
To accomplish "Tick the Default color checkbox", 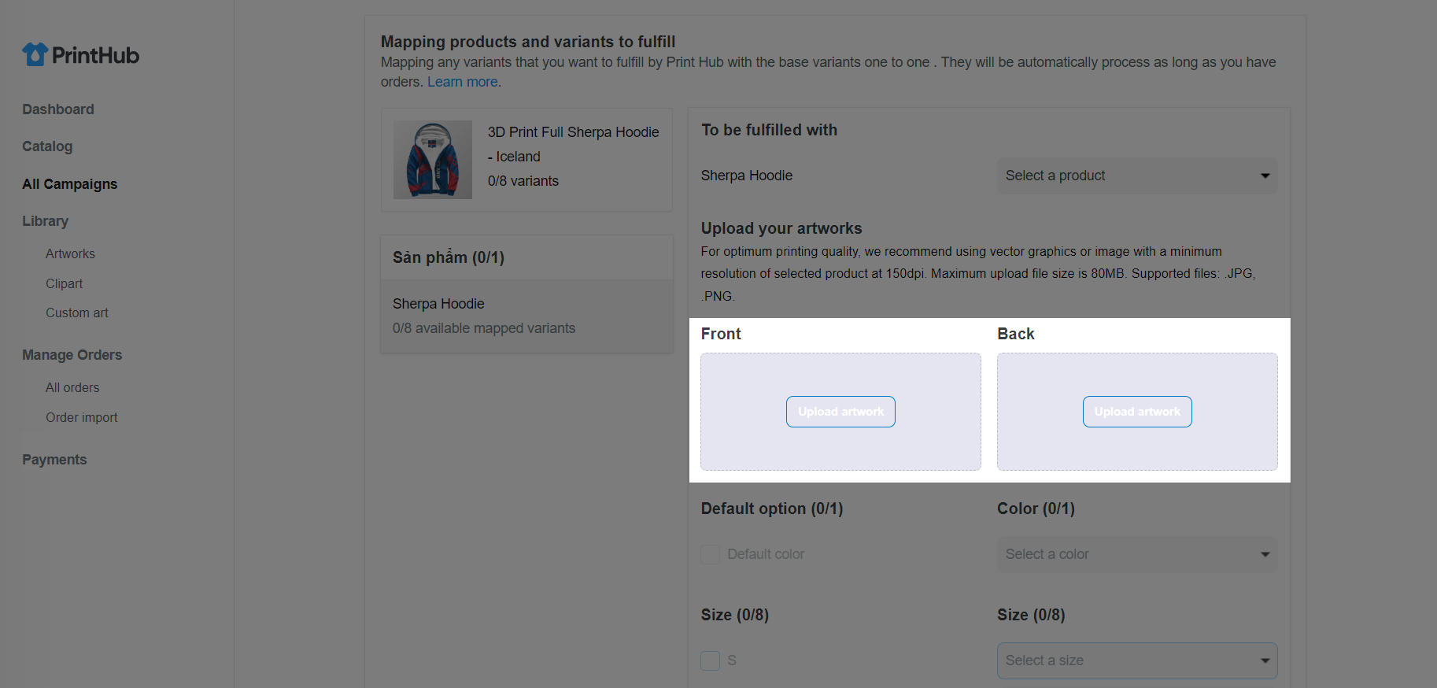I will pyautogui.click(x=711, y=554).
